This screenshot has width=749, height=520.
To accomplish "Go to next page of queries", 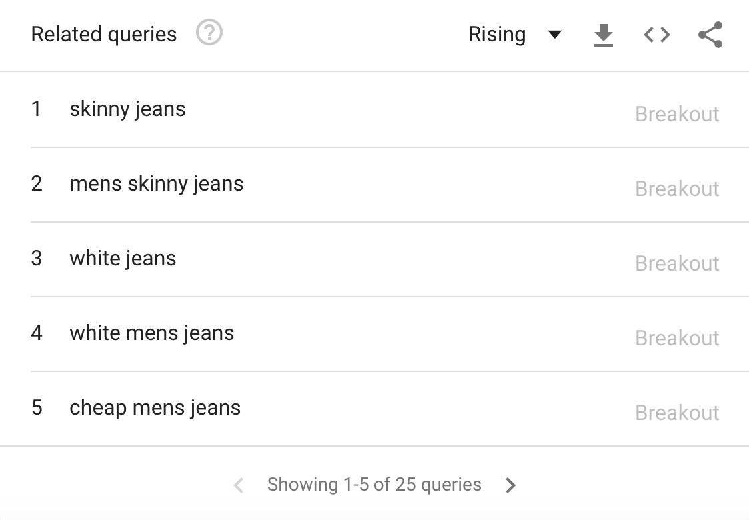I will (x=511, y=485).
